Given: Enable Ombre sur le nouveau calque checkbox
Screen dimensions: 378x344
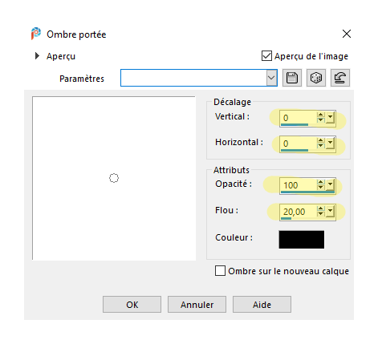Looking at the screenshot, I should [x=220, y=270].
